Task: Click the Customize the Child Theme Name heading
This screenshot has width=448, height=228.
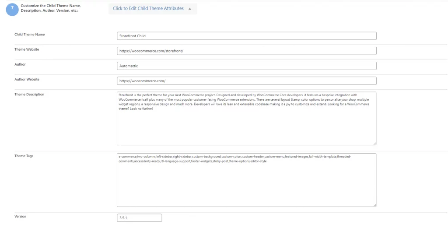Action: tap(51, 8)
